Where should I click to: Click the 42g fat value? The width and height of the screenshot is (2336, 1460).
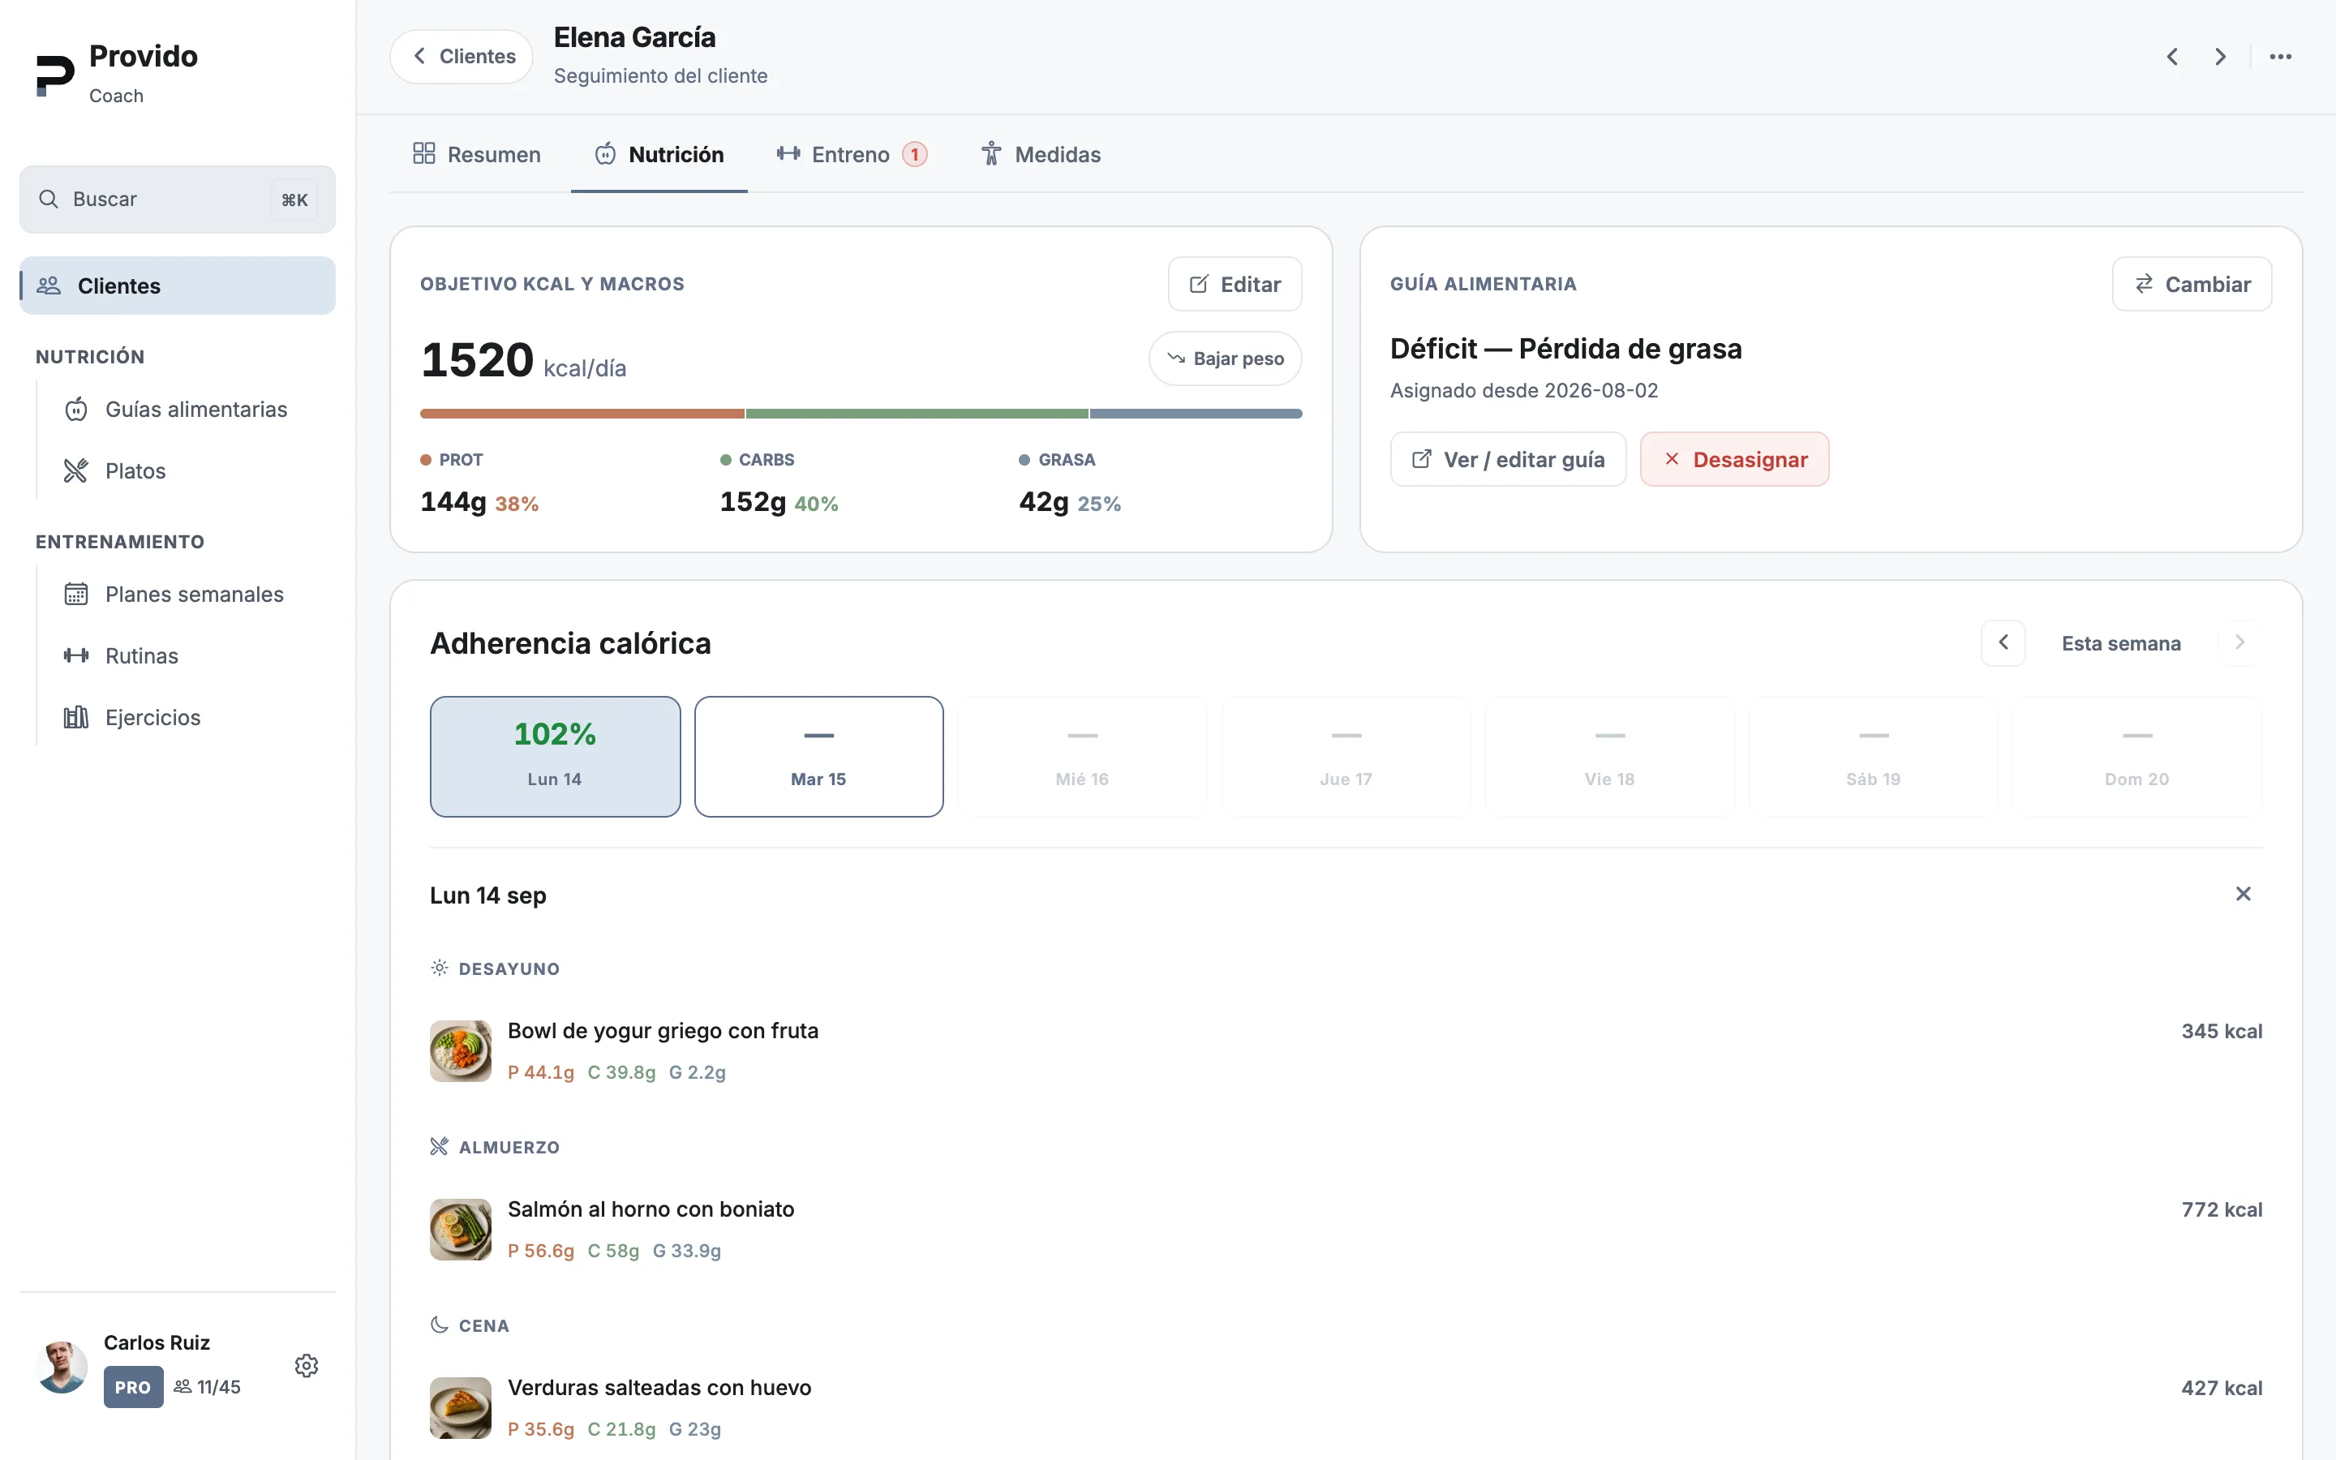coord(1043,502)
